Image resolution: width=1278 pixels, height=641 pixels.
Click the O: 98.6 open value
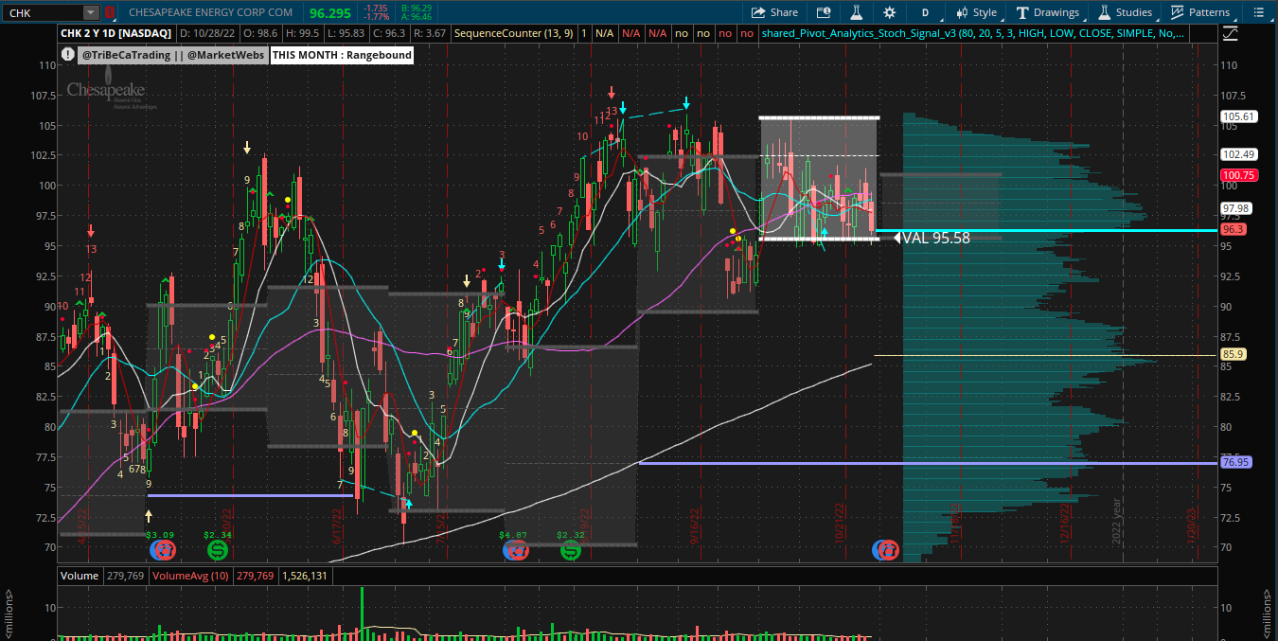(262, 33)
